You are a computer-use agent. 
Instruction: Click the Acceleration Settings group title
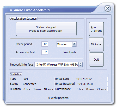[x=23, y=19]
